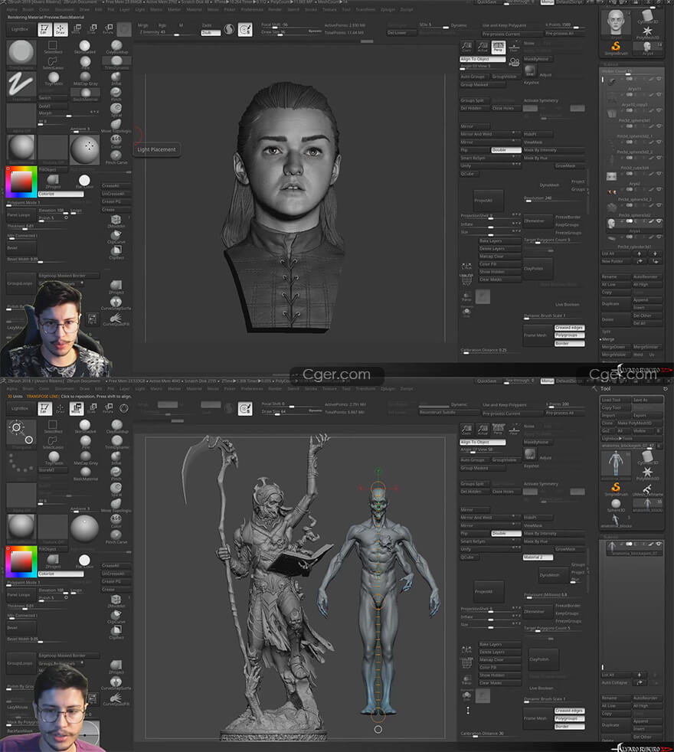Toggle Zsub mode in the top window
The image size is (674, 752).
point(211,33)
